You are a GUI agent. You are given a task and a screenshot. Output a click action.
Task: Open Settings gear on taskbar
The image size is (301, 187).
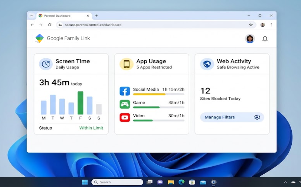click(x=213, y=182)
